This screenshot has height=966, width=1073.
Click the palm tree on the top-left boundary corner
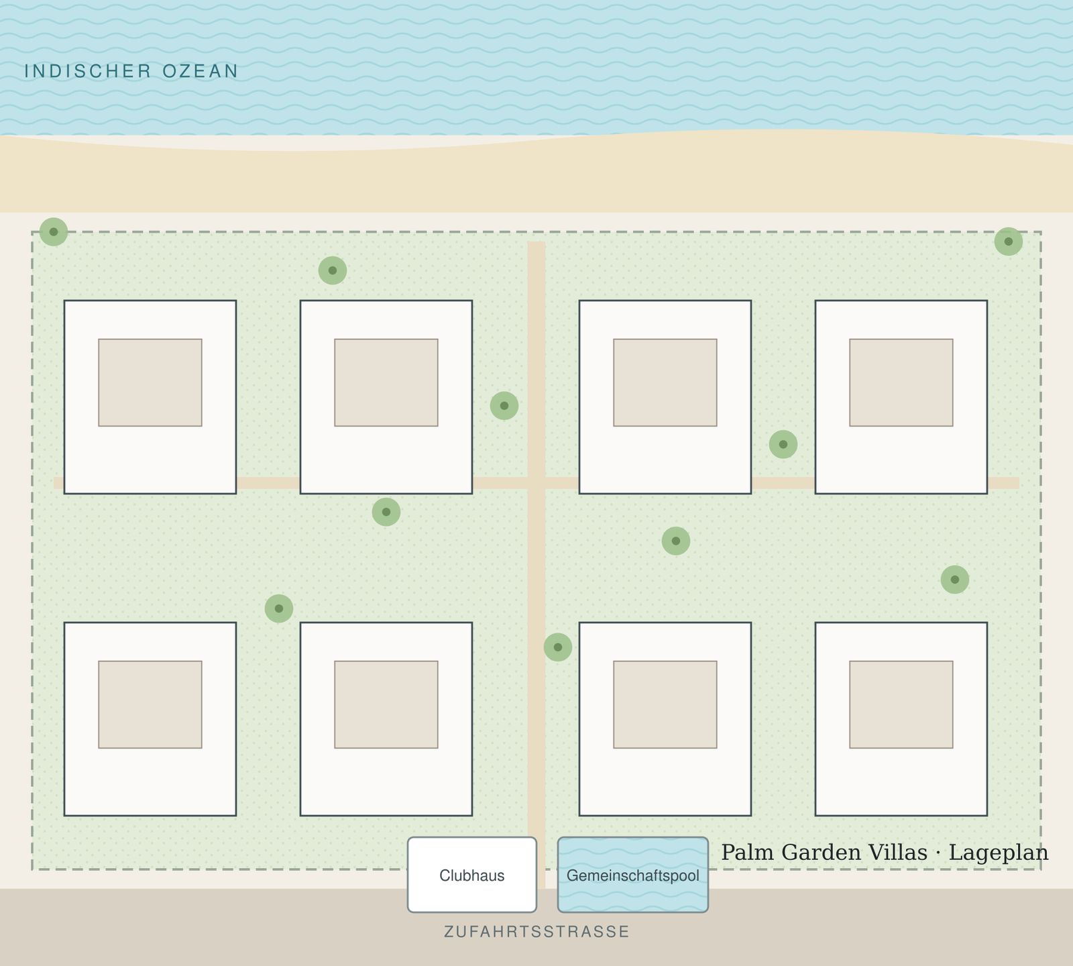pyautogui.click(x=54, y=232)
